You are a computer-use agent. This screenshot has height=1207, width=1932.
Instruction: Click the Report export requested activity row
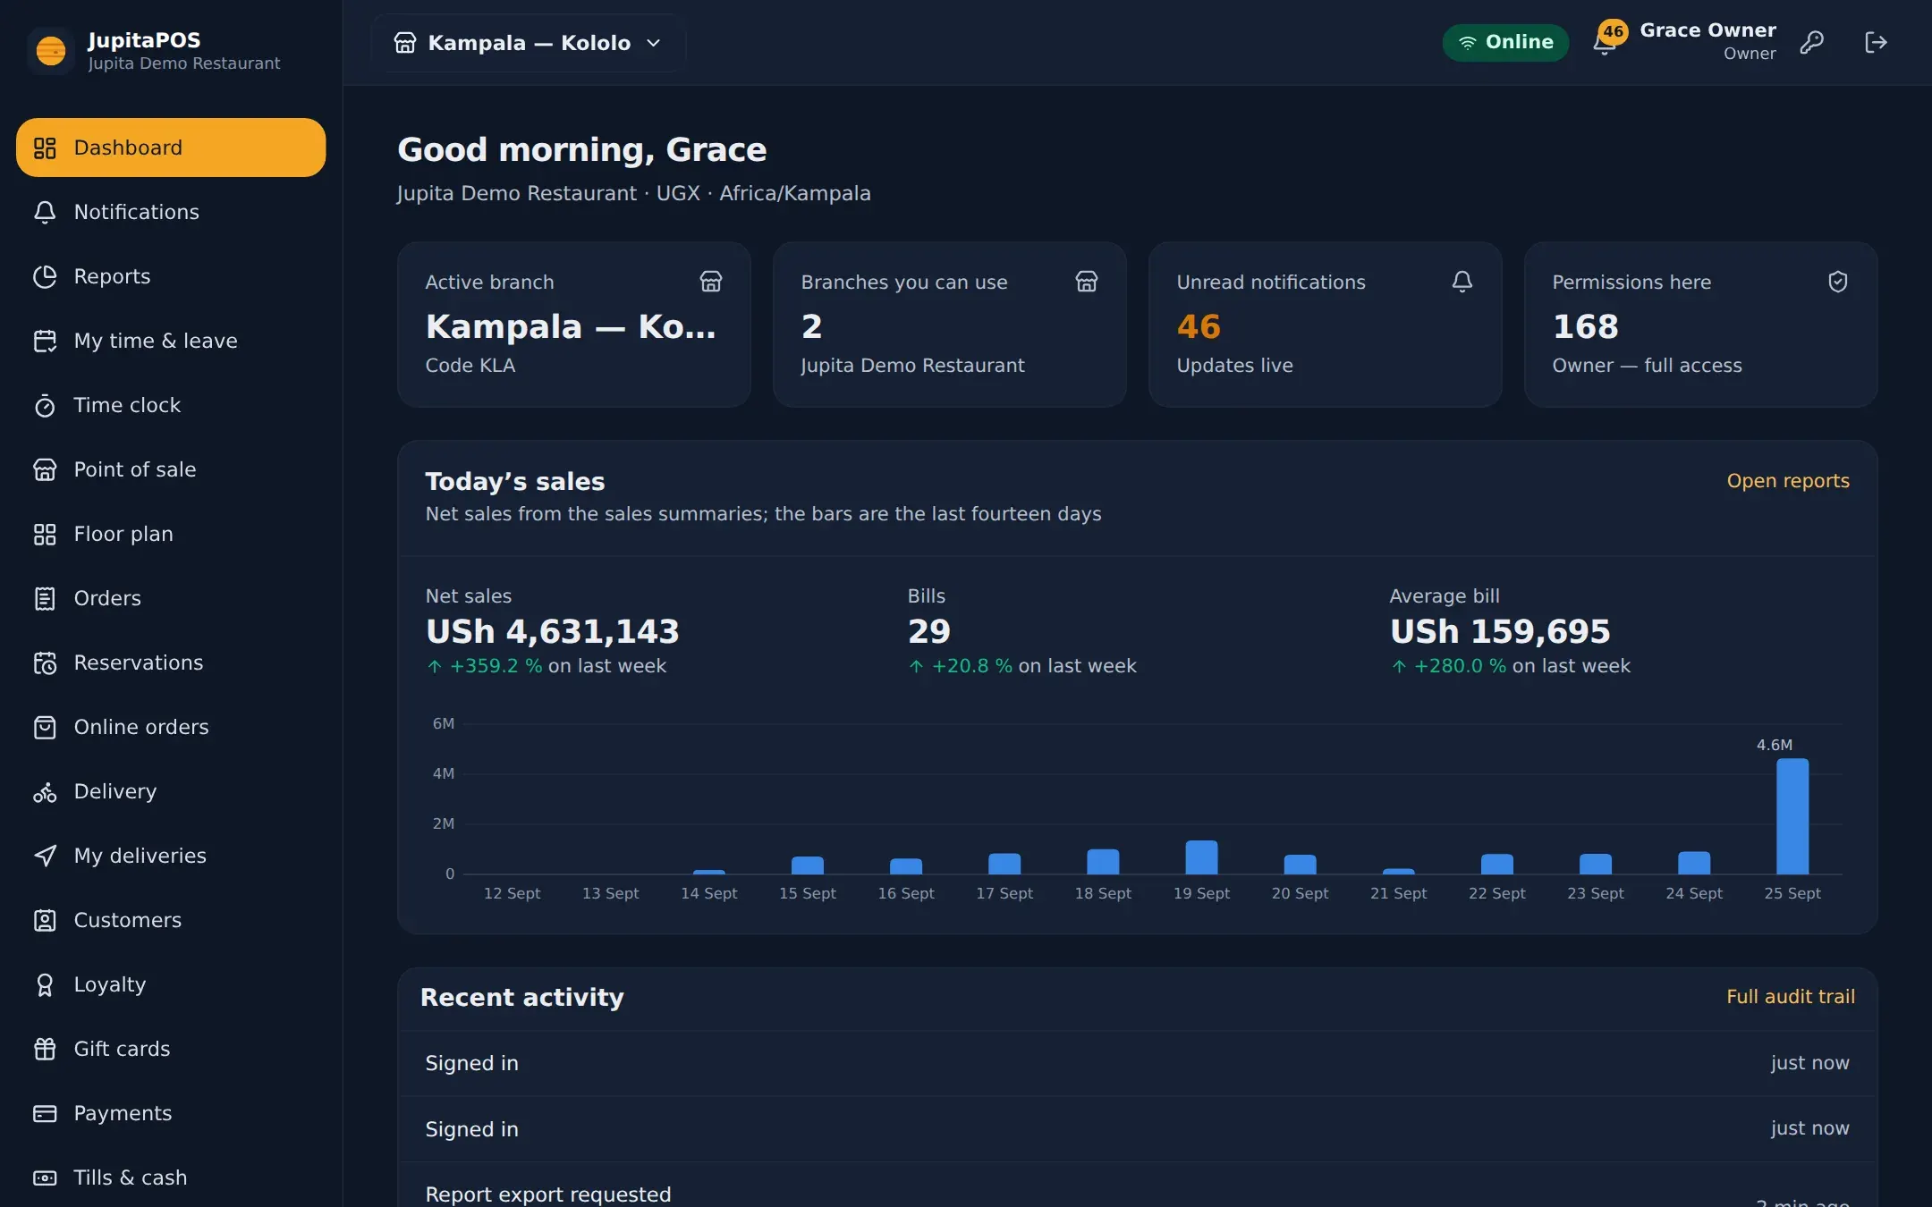[1137, 1186]
